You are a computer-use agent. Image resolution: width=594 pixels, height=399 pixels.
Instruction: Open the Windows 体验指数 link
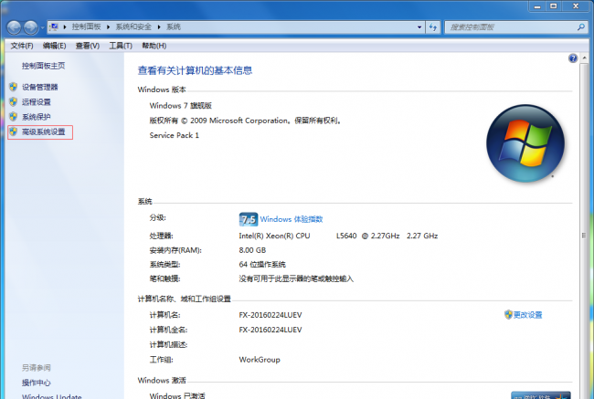292,219
